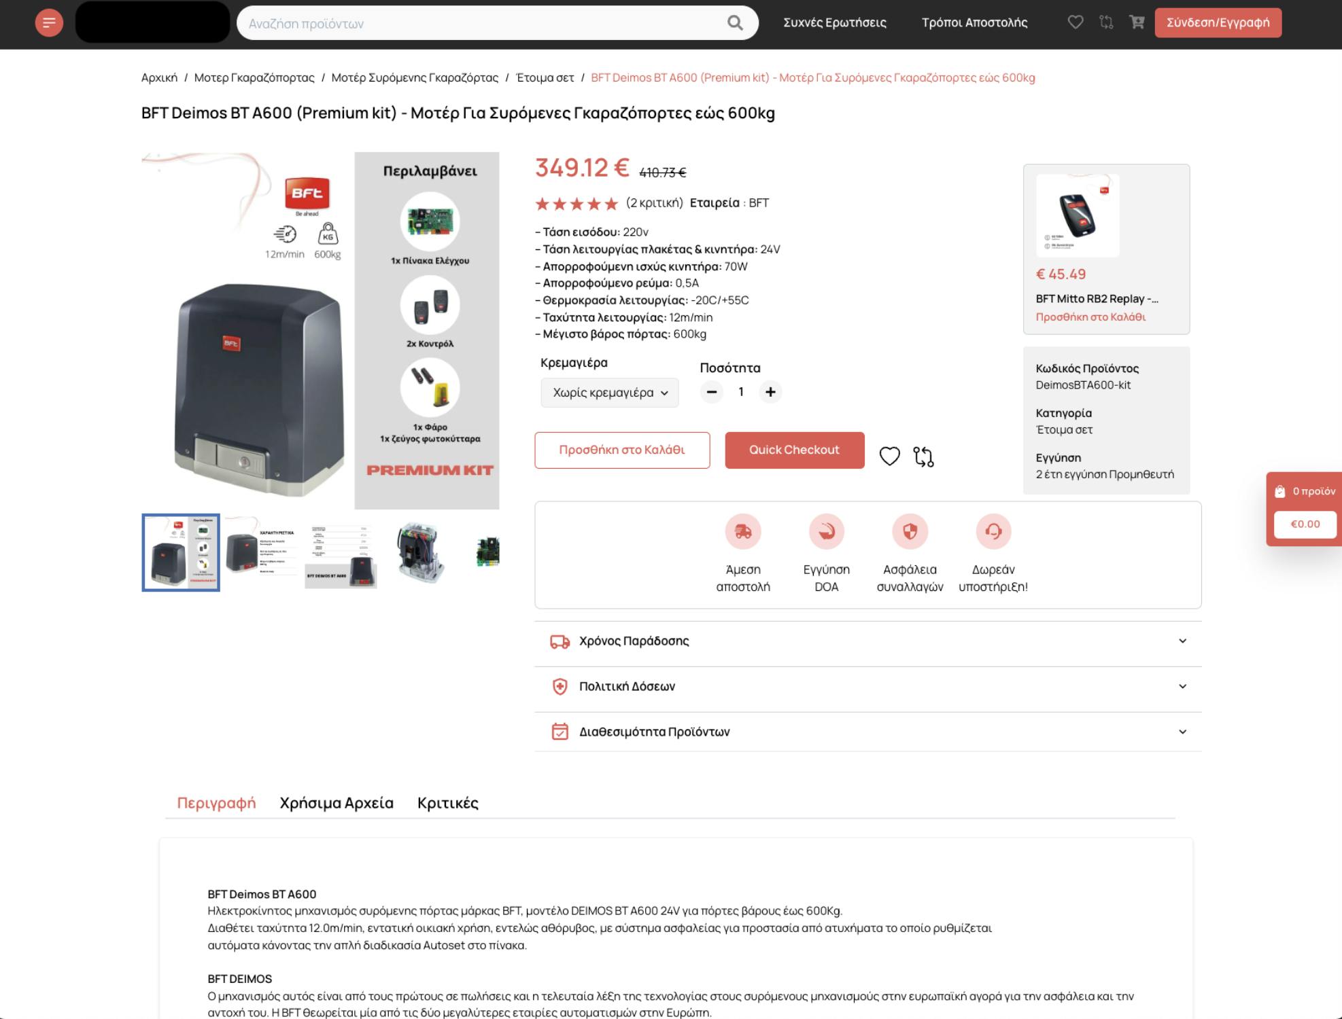1342x1019 pixels.
Task: Expand the Διαθεσιμότητα Προϊόντων section
Action: point(868,732)
